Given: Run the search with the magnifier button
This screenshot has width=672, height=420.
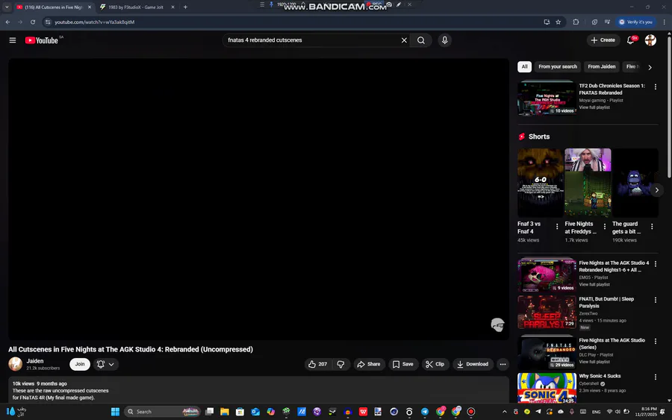Looking at the screenshot, I should (x=421, y=40).
